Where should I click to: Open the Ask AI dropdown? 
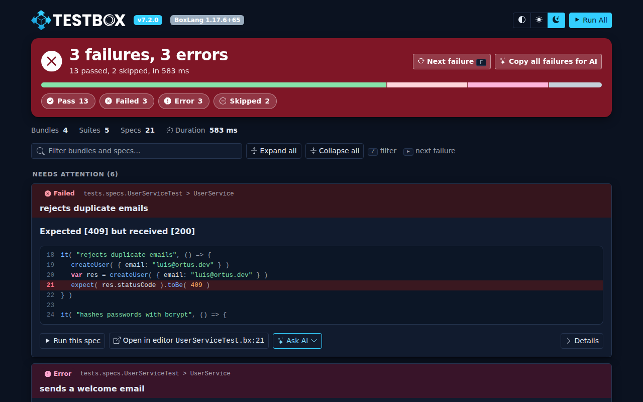297,341
